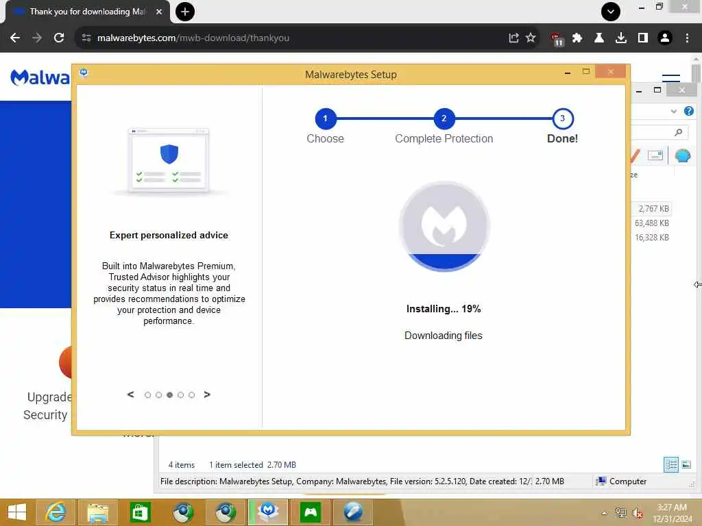Open the browser profile menu
Viewport: 702px width, 526px height.
pos(665,38)
